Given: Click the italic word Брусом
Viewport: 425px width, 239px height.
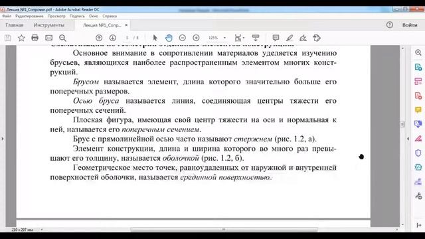Looking at the screenshot, I should 86,82.
